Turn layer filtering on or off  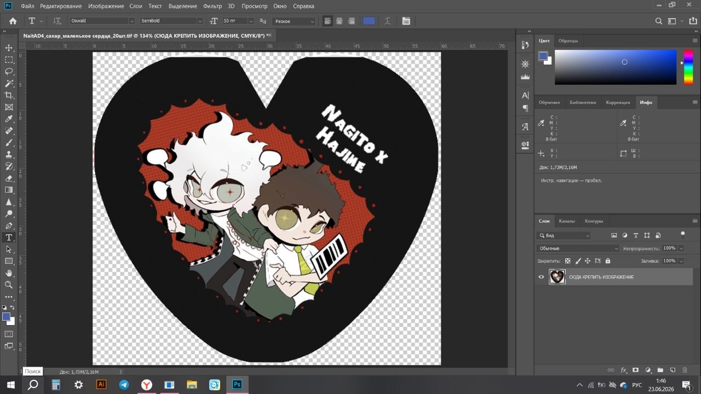[x=682, y=234]
